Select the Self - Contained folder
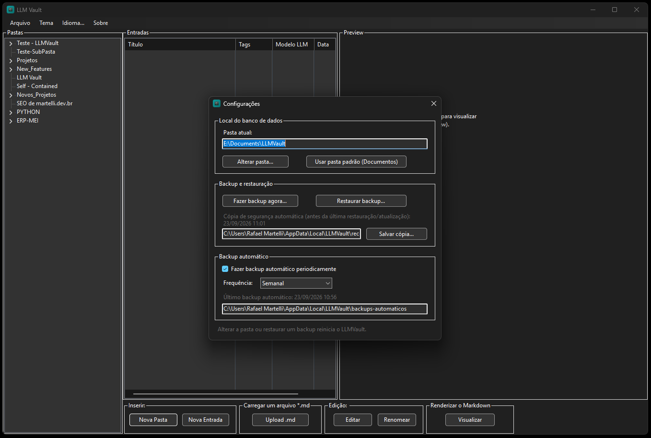Image resolution: width=651 pixels, height=438 pixels. (x=37, y=86)
